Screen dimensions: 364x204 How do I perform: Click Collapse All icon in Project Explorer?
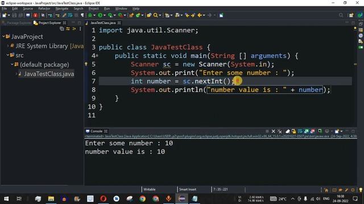pos(62,29)
